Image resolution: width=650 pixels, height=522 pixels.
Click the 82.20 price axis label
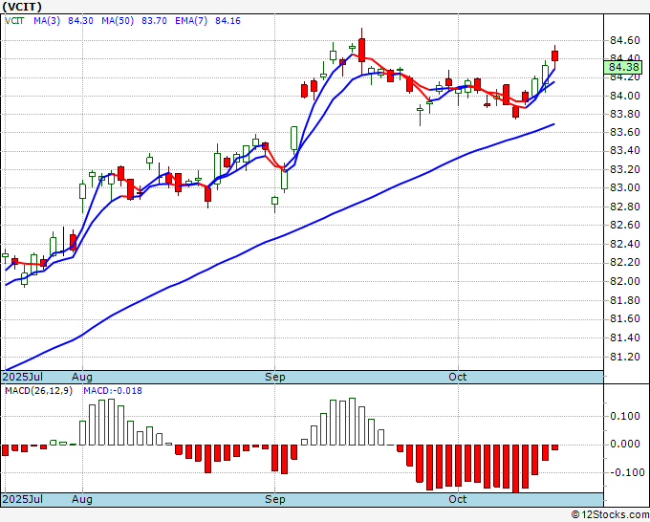(625, 263)
